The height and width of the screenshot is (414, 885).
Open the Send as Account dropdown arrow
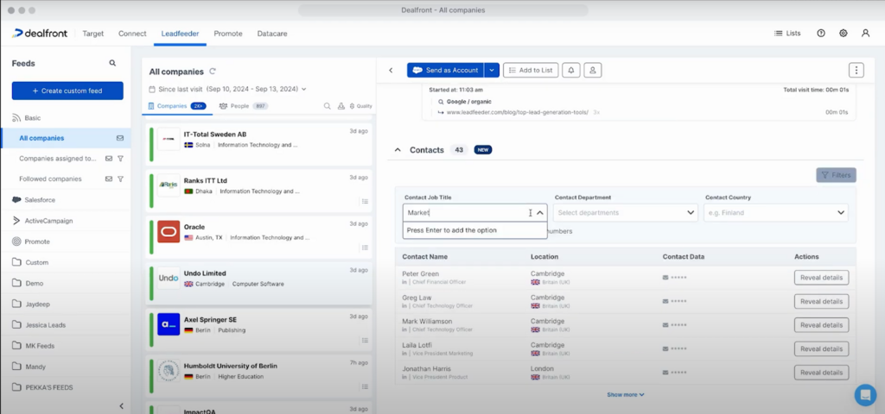492,71
